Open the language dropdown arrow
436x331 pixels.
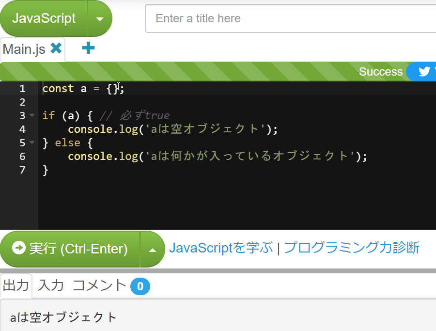pyautogui.click(x=100, y=18)
